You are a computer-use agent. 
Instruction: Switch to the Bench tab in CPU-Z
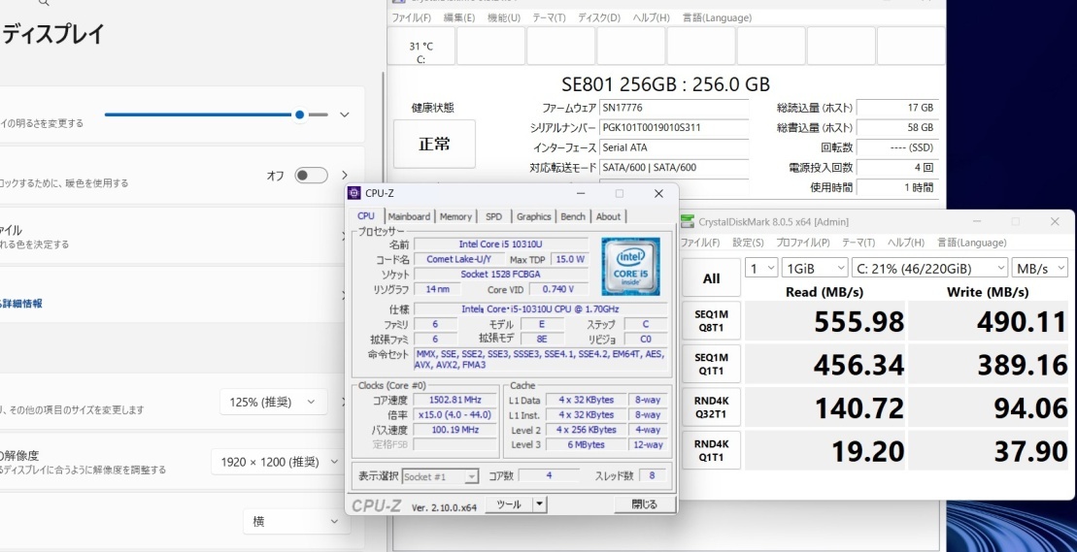click(x=573, y=216)
